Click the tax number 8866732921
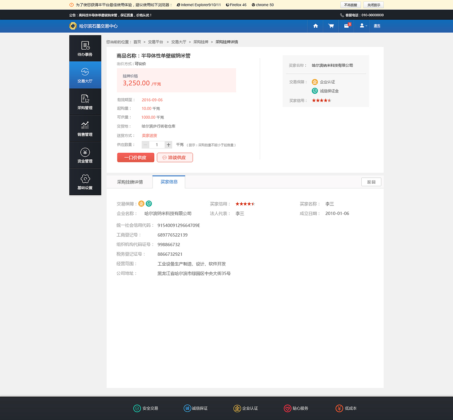Screen dimensions: 453x420 point(170,254)
